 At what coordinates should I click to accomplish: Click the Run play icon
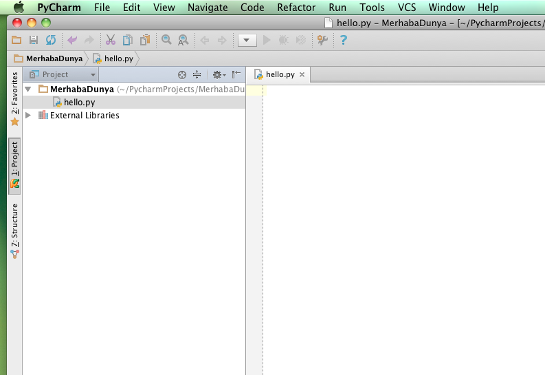267,41
